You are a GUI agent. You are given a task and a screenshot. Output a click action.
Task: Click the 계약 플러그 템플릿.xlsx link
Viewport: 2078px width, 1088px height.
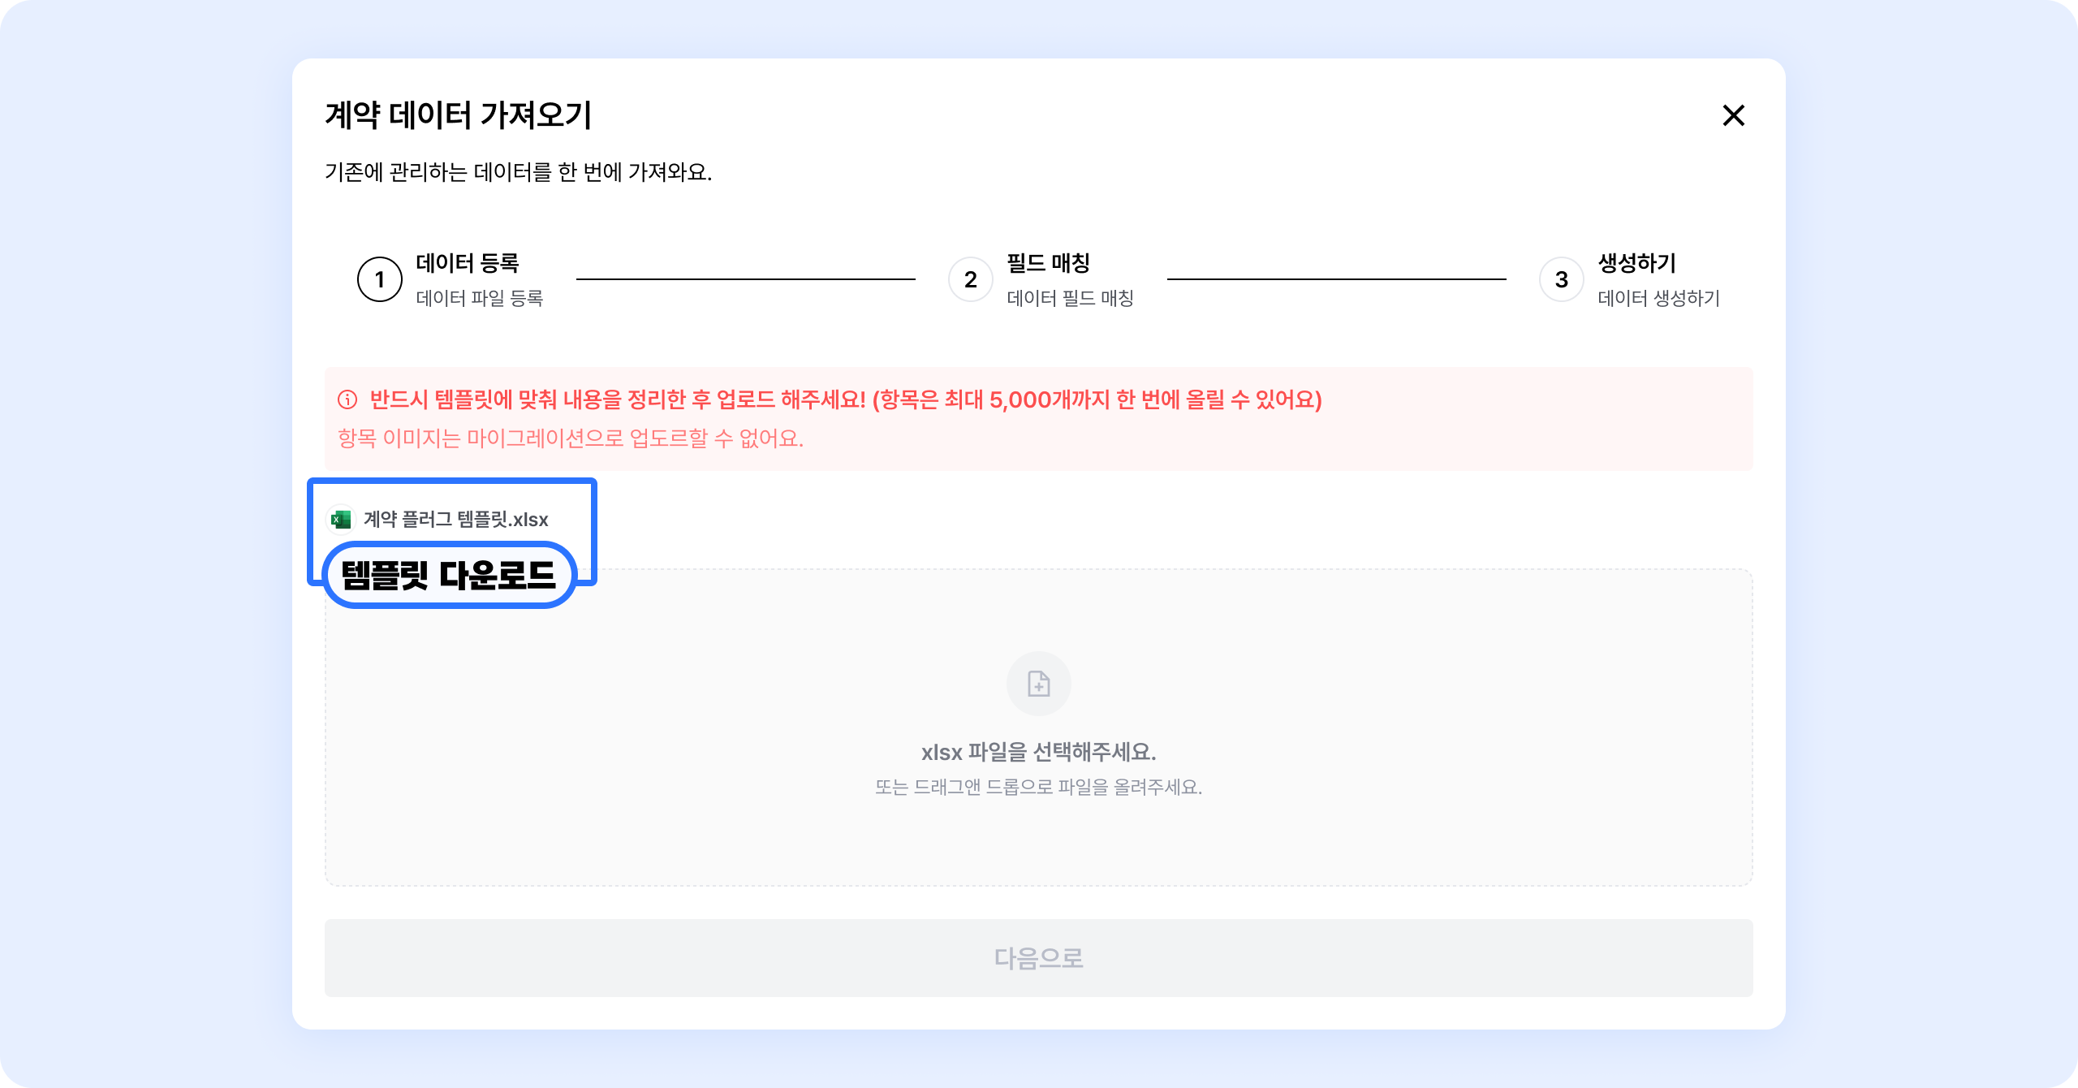[x=455, y=520]
